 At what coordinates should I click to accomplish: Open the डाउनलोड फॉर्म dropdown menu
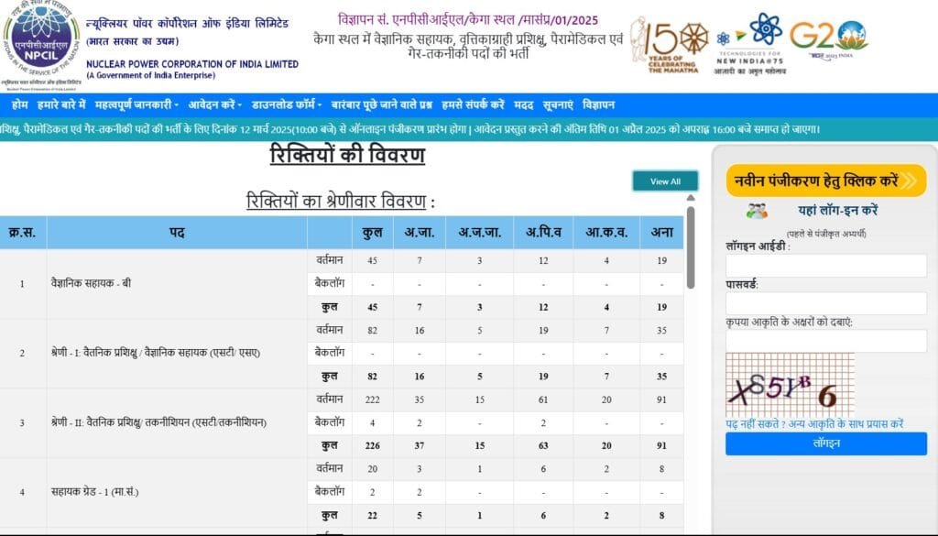[286, 104]
